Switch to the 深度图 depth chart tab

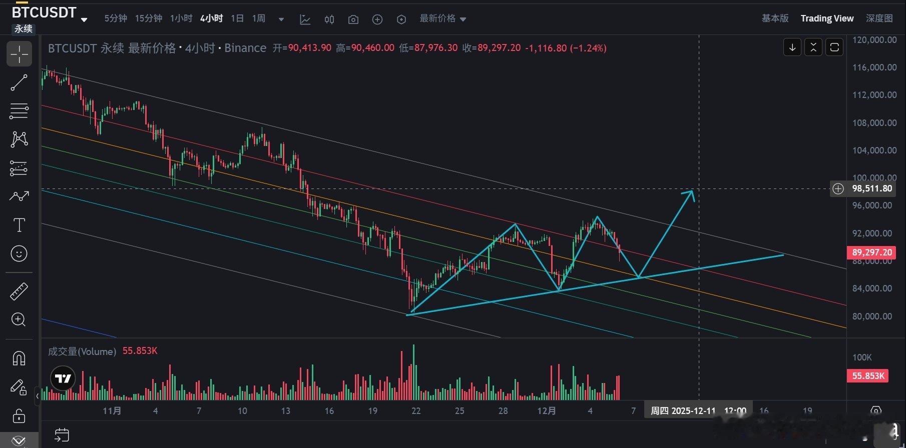(879, 18)
